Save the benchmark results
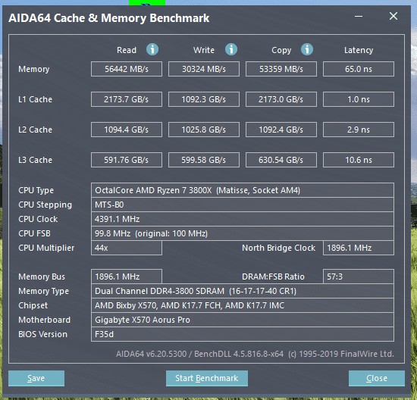417x400 pixels. (36, 378)
